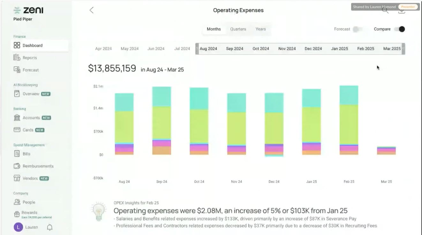Select Apr 2024 in the month timeline

click(103, 49)
